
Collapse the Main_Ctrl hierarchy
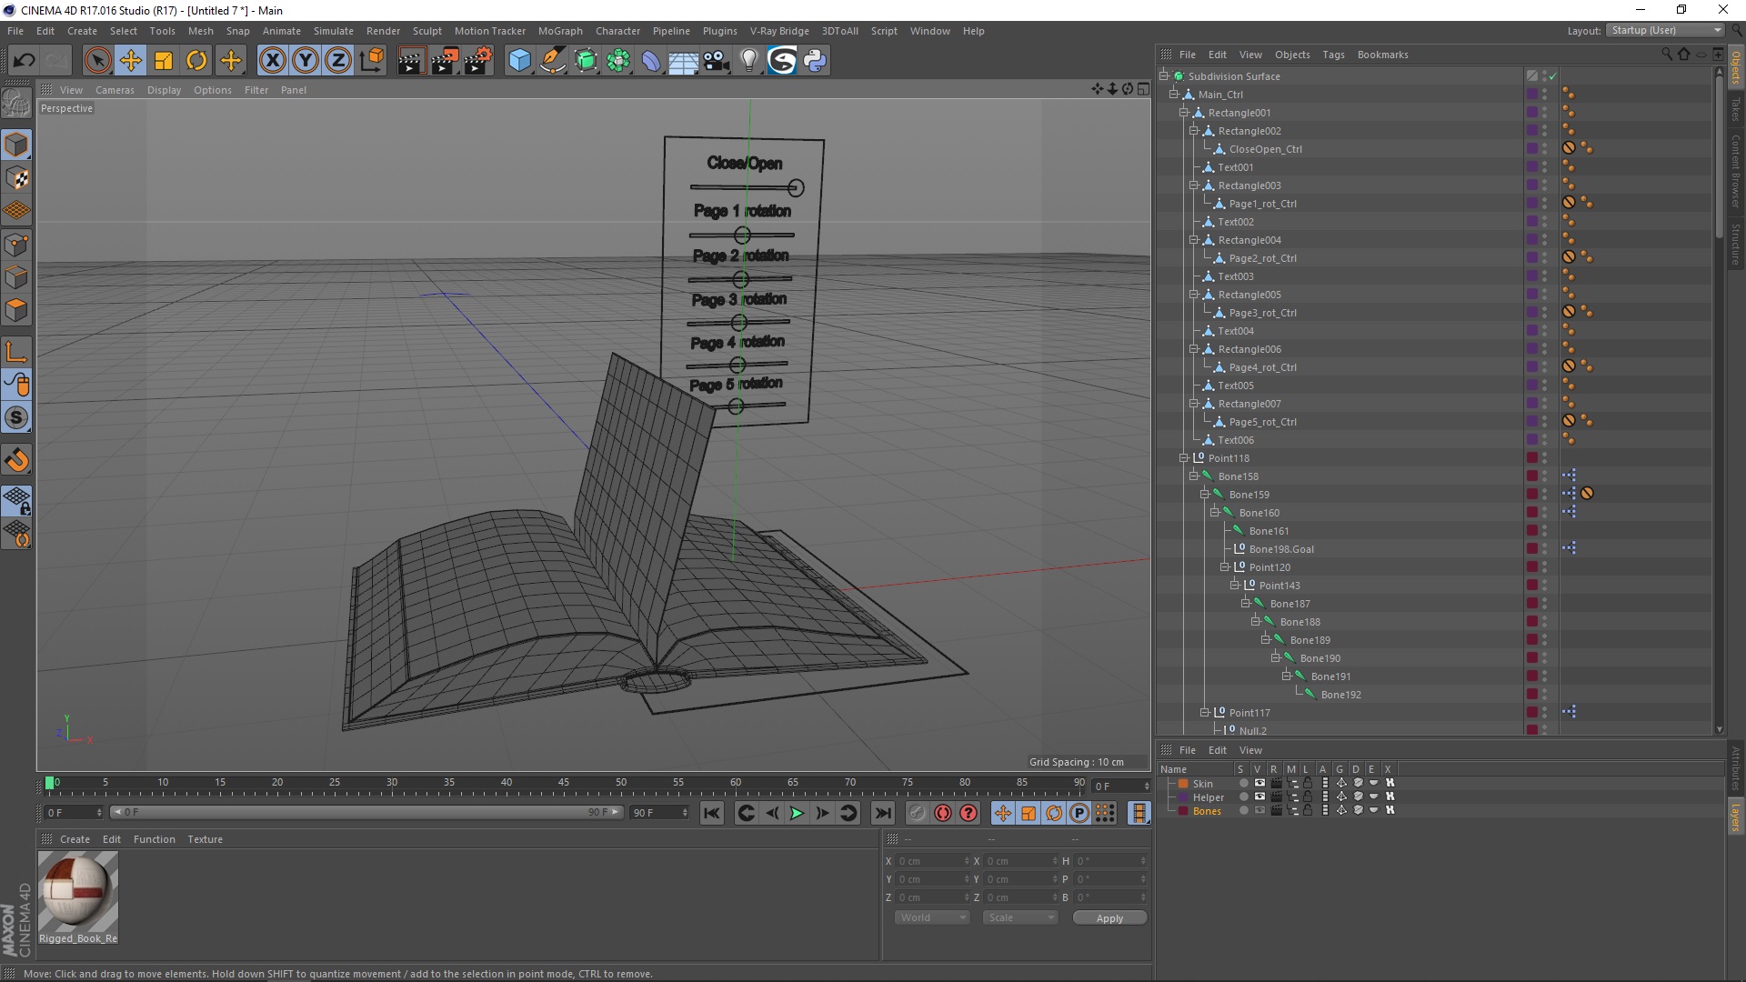pos(1174,95)
